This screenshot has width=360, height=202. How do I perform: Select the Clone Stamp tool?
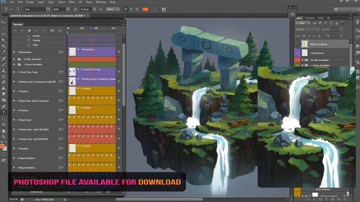tap(3, 70)
